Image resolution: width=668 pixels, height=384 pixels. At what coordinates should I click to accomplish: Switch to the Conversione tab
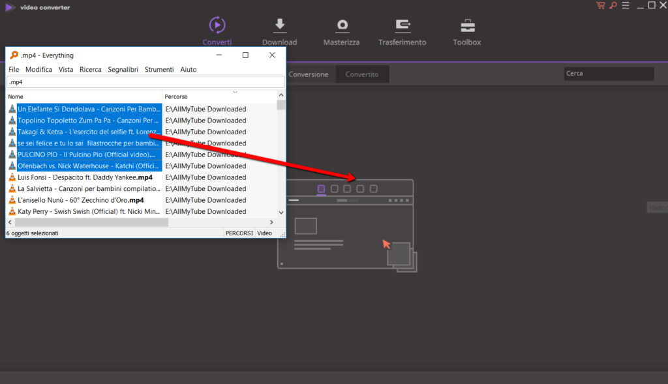309,74
